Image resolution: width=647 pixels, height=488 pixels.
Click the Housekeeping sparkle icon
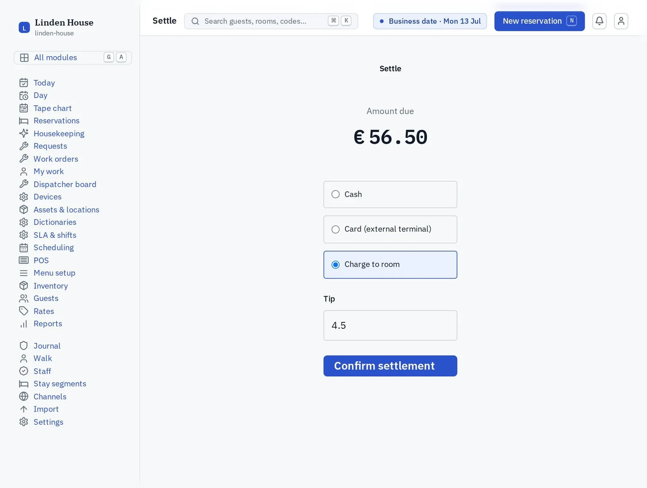pyautogui.click(x=24, y=133)
